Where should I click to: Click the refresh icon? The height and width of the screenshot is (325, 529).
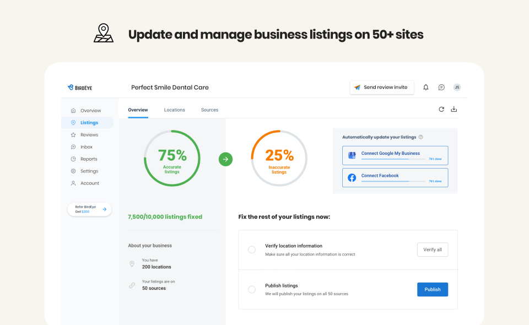coord(441,109)
